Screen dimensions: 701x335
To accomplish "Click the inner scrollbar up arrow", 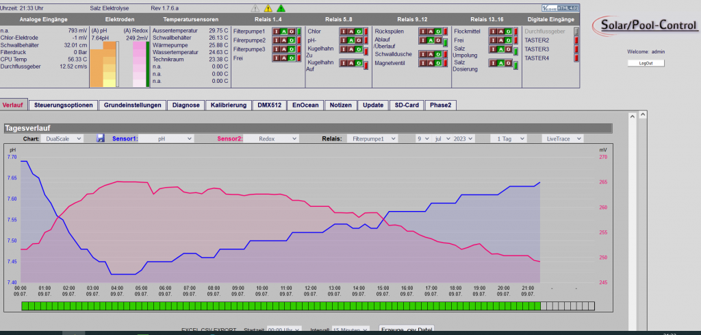I will point(632,116).
